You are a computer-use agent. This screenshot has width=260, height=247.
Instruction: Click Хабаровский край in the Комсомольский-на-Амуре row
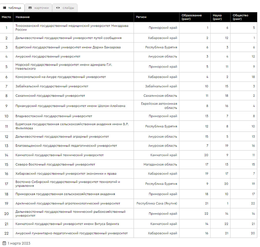[x=162, y=77]
